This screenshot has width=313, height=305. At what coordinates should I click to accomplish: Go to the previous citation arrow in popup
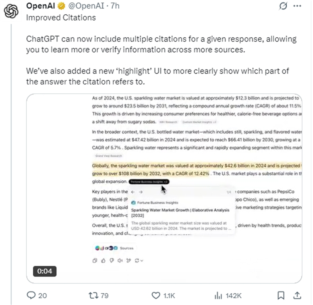133,192
